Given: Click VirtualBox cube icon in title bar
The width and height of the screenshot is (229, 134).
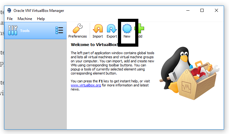Looking at the screenshot, I should click(x=9, y=11).
